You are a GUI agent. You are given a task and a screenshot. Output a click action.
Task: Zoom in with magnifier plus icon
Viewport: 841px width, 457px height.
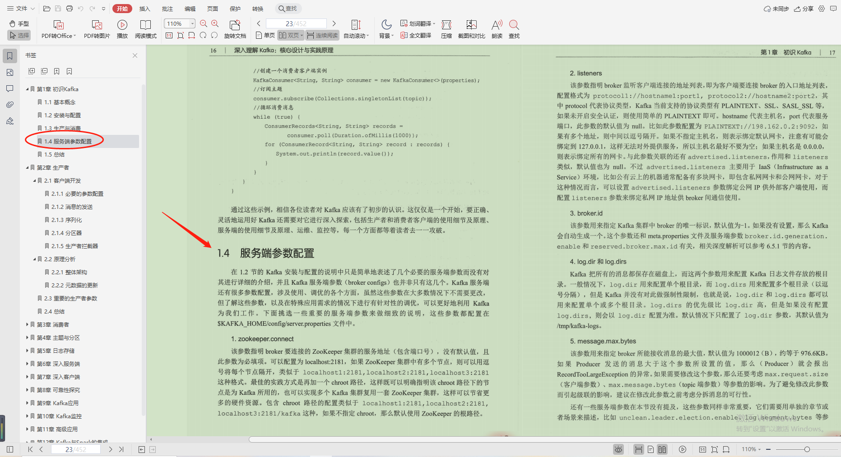(x=215, y=23)
